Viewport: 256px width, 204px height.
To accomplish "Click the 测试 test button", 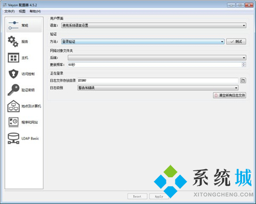I will [236, 42].
